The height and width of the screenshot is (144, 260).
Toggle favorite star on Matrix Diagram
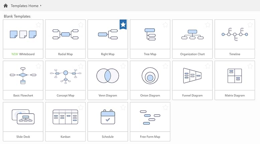[250, 66]
